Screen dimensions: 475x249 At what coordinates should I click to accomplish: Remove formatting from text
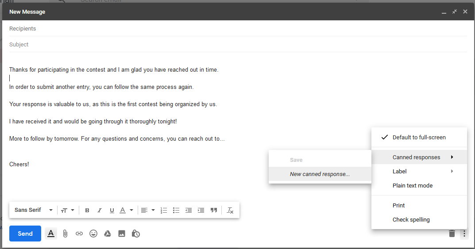click(x=230, y=210)
